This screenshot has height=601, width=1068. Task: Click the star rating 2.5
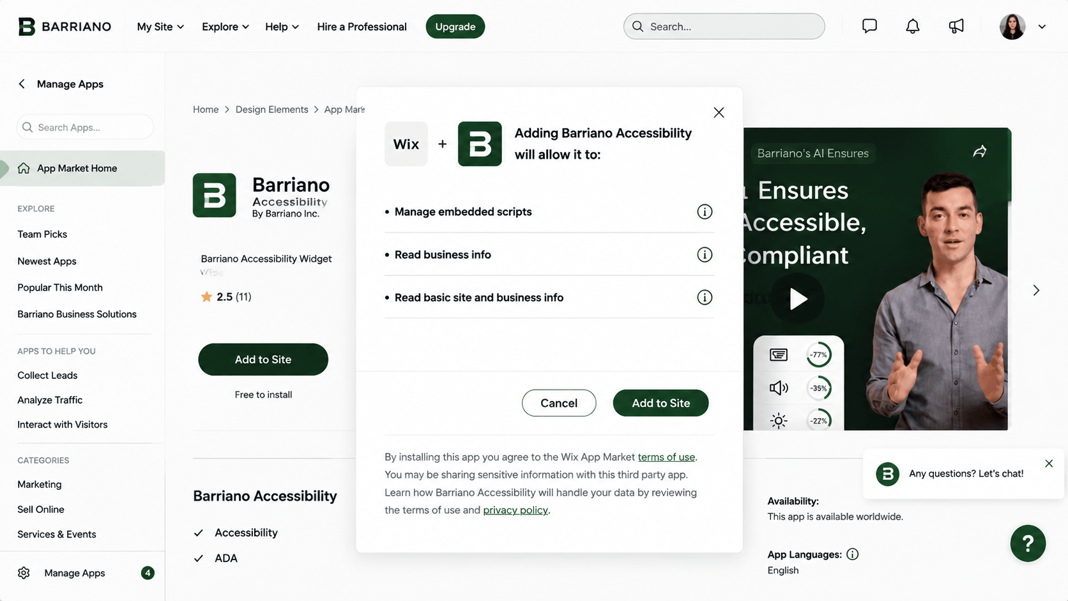226,296
